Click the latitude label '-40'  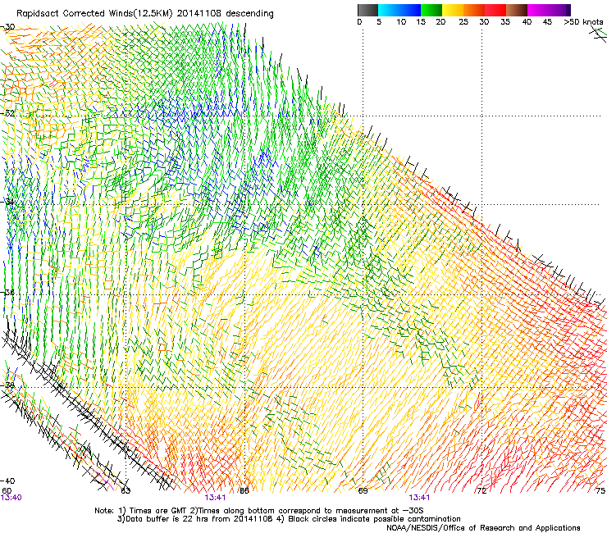8,481
